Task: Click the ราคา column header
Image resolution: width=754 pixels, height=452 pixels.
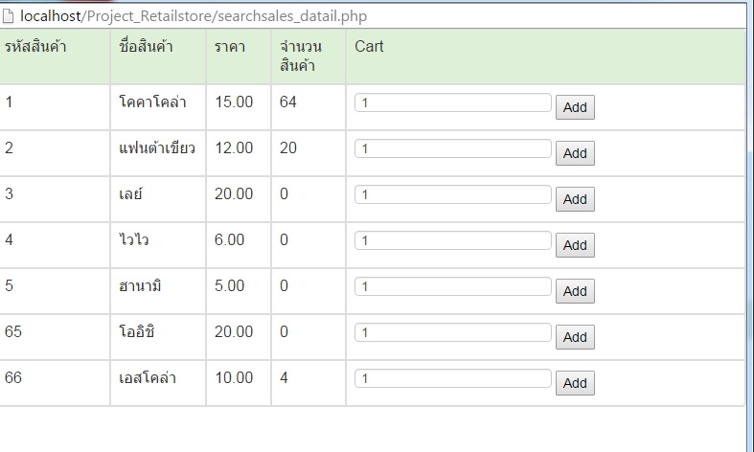Action: click(x=231, y=46)
